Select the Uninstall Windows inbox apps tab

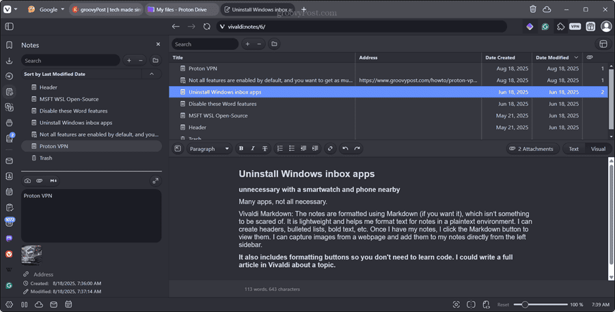(x=258, y=10)
